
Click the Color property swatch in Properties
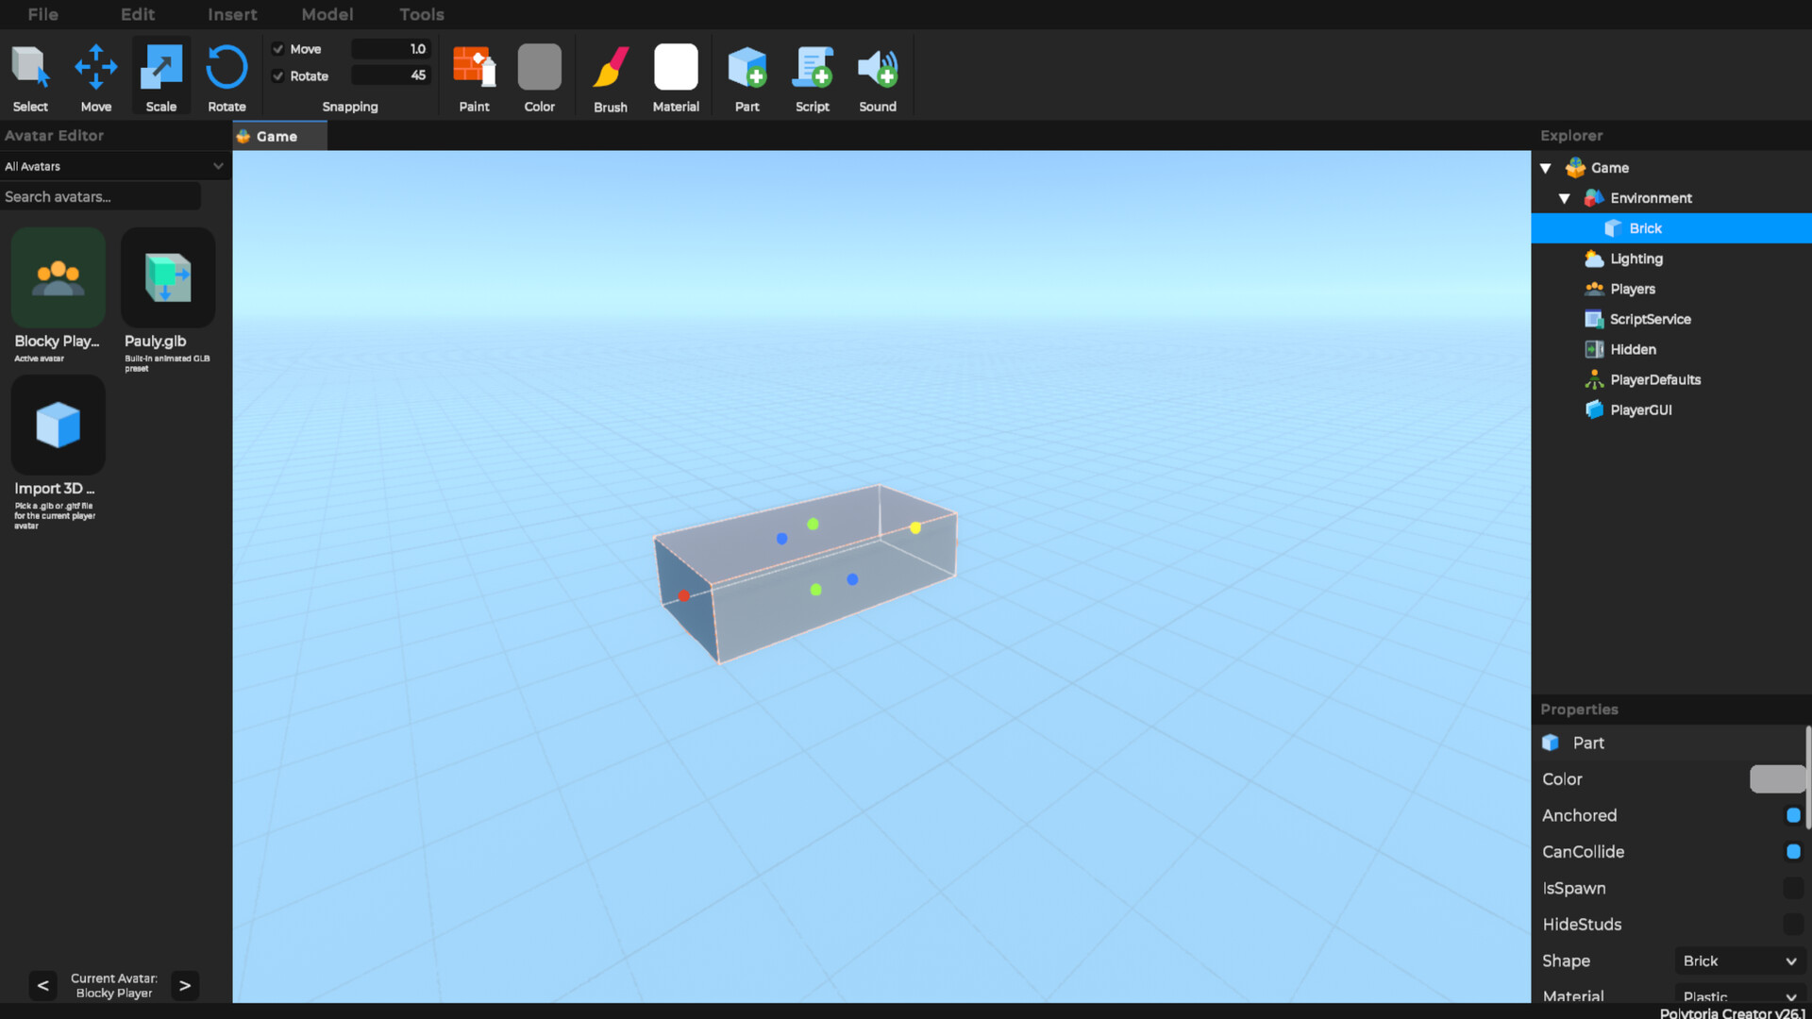(1776, 779)
